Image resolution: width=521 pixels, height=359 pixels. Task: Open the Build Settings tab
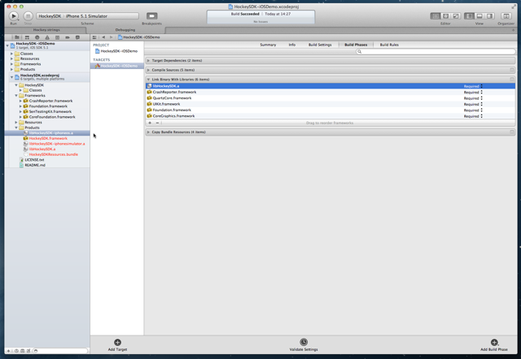pos(320,45)
